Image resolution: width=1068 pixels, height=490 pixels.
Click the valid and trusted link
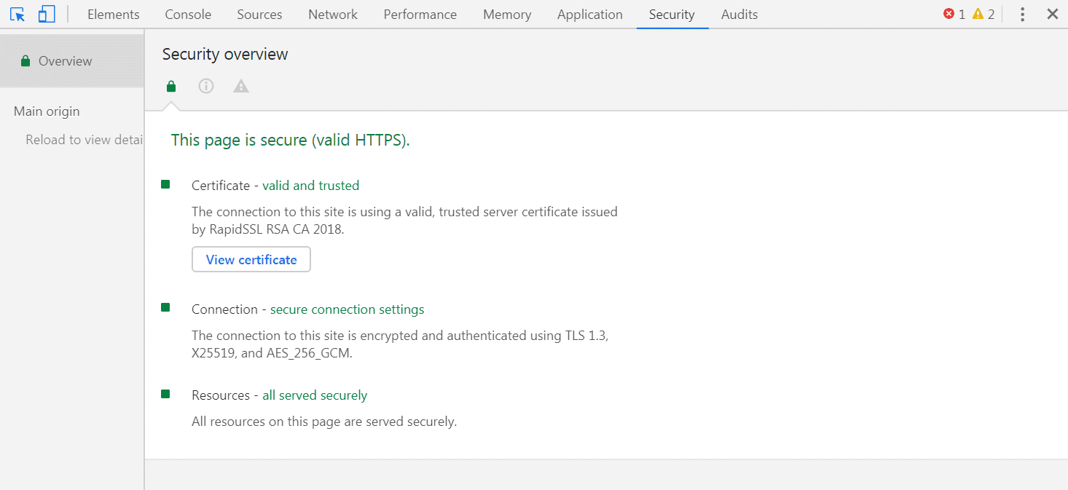(x=311, y=185)
